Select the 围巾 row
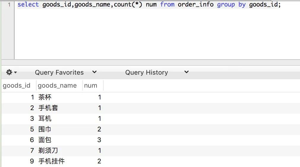Viewport: 300px width, 167px height. [45, 129]
